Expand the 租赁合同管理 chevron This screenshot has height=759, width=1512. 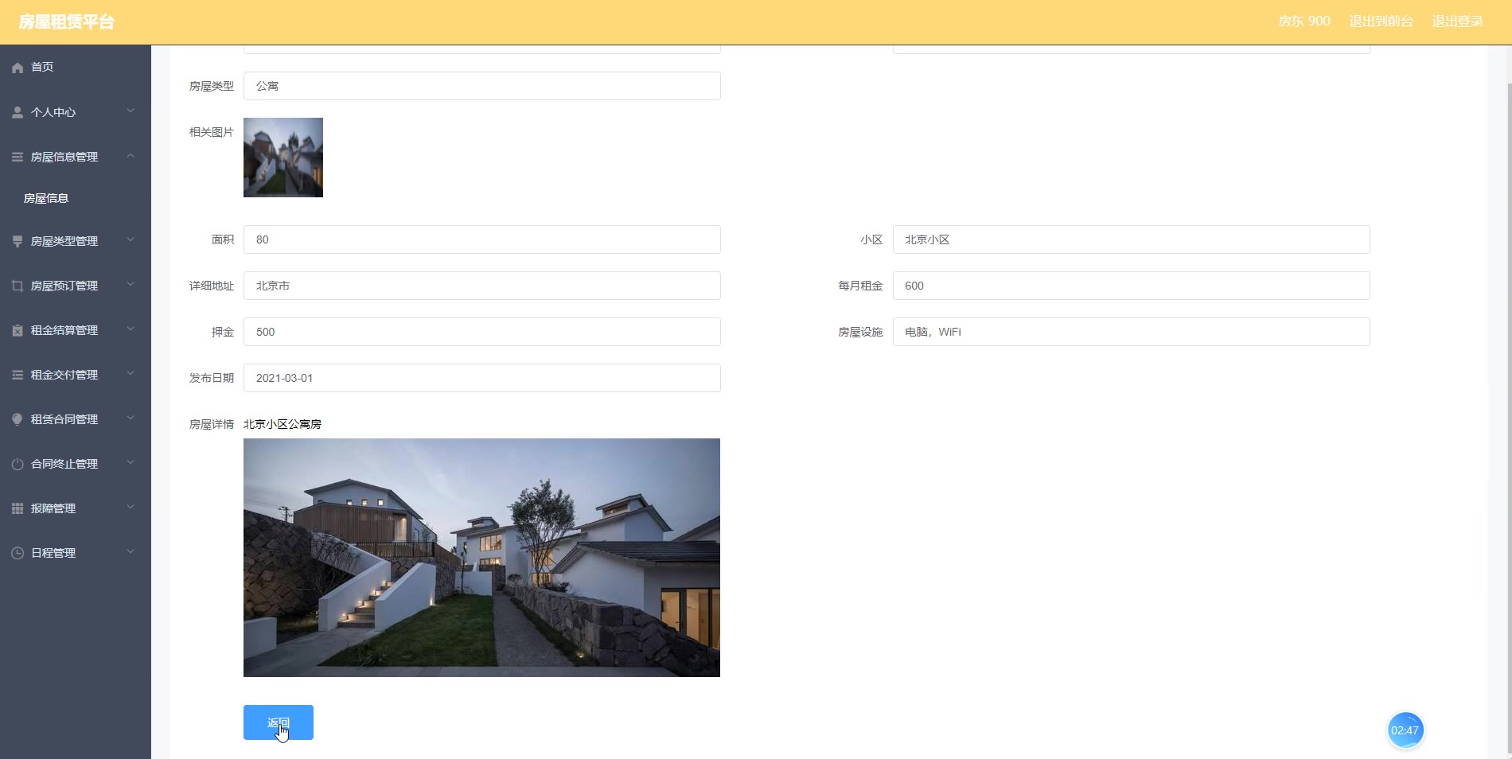pos(131,418)
